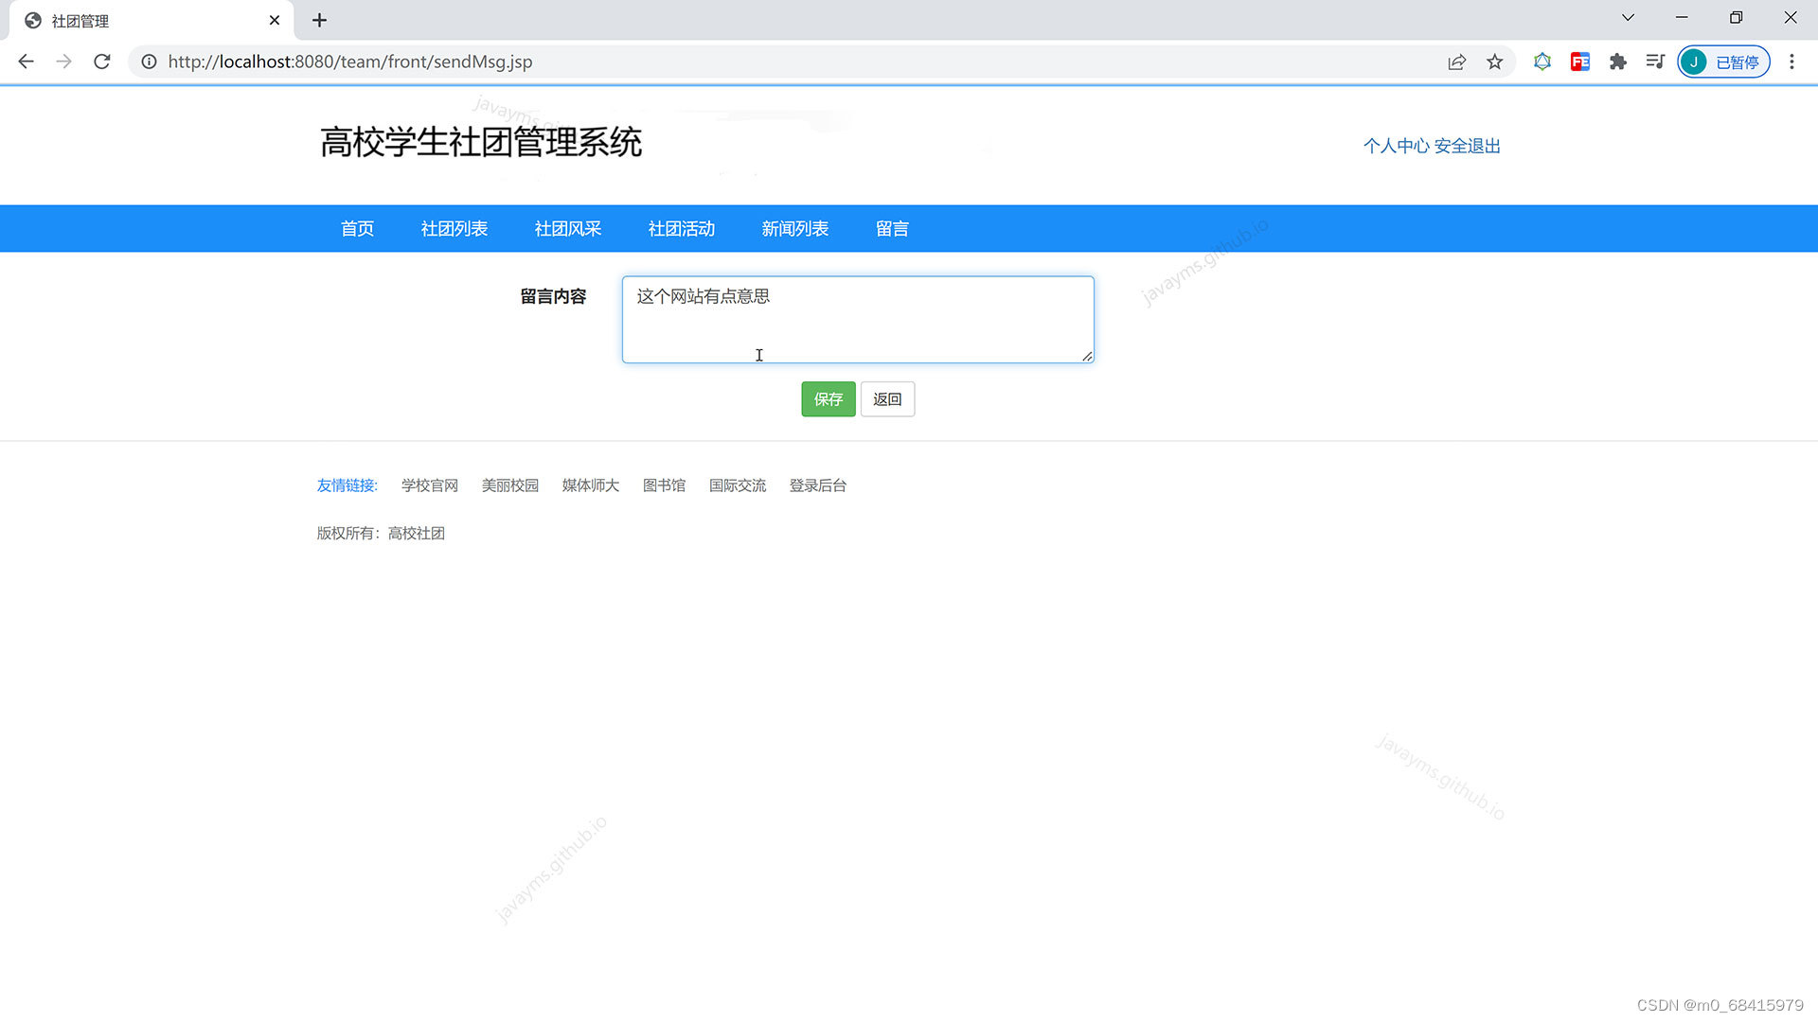Open the Extensions puzzle icon
This screenshot has height=1022, width=1818.
pos(1617,62)
